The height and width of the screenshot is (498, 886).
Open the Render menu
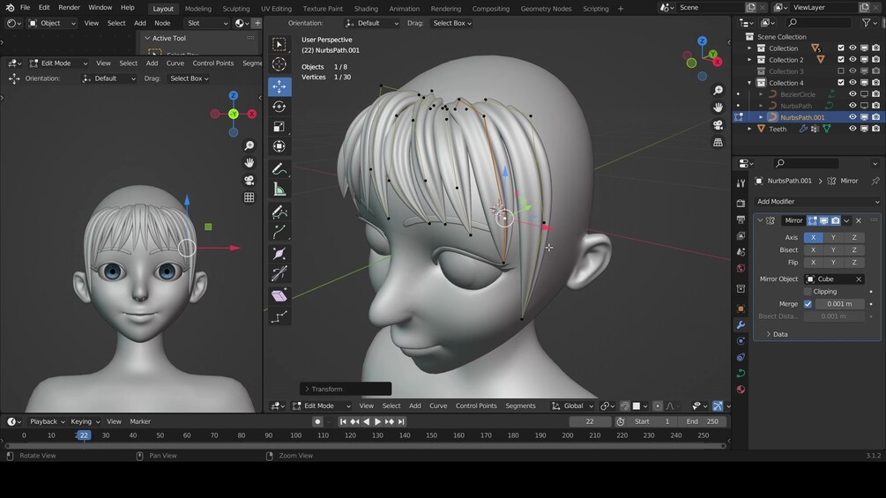tap(69, 7)
